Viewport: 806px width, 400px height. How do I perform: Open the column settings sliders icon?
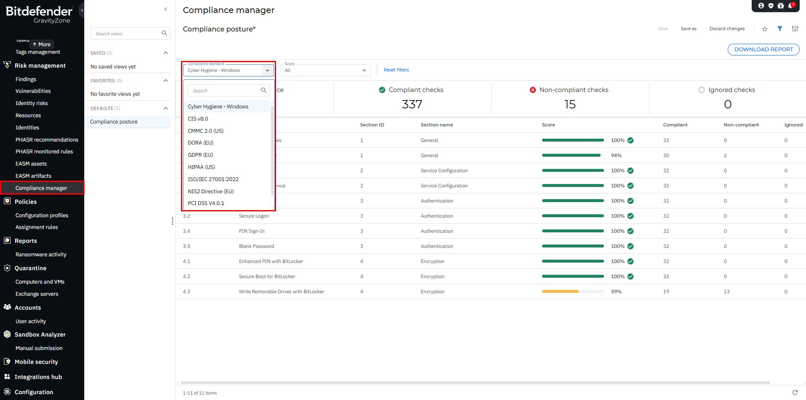[x=795, y=29]
